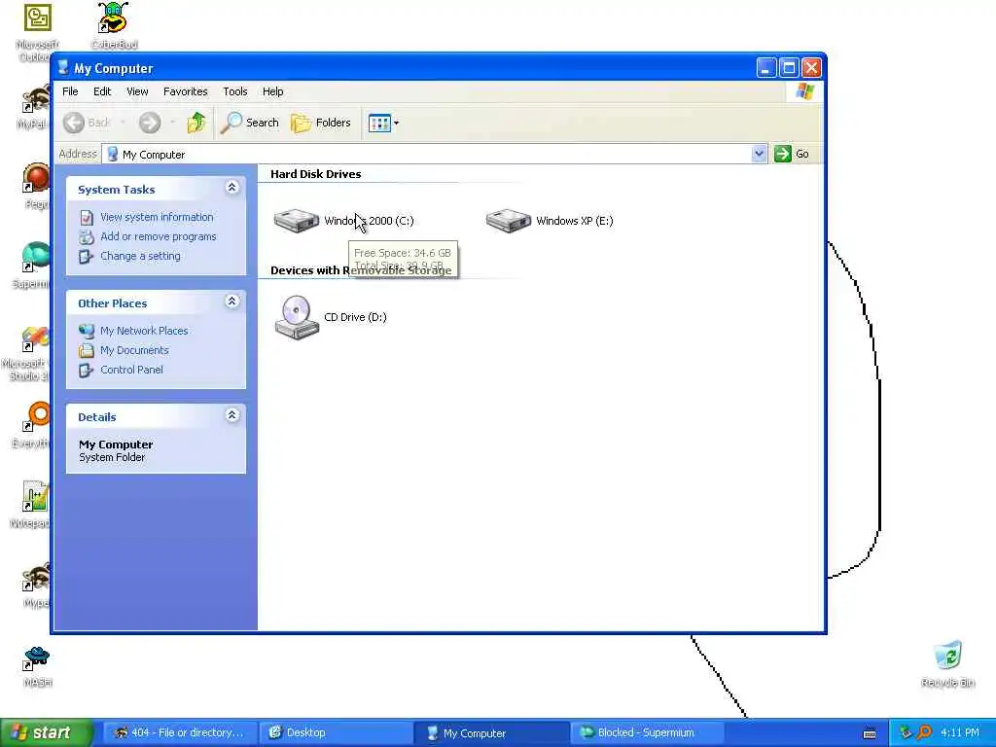
Task: Click the Windows XP (E:) label text
Action: (575, 221)
